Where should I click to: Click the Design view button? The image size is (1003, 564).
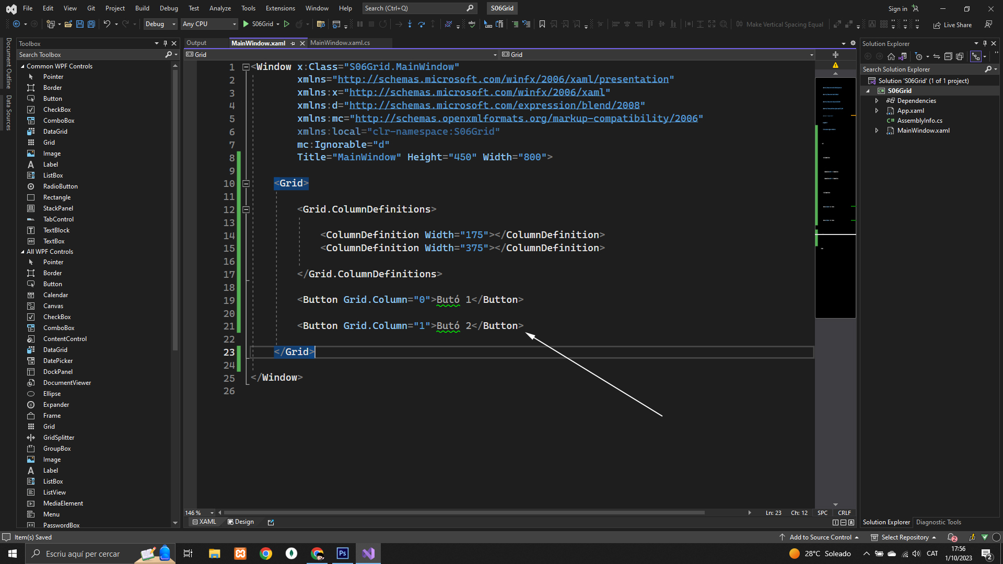pyautogui.click(x=241, y=522)
